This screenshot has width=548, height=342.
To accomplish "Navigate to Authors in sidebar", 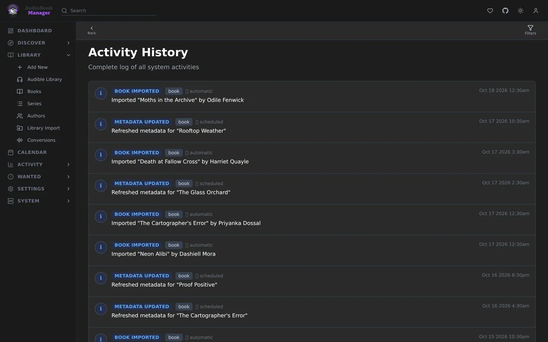I will pyautogui.click(x=36, y=116).
